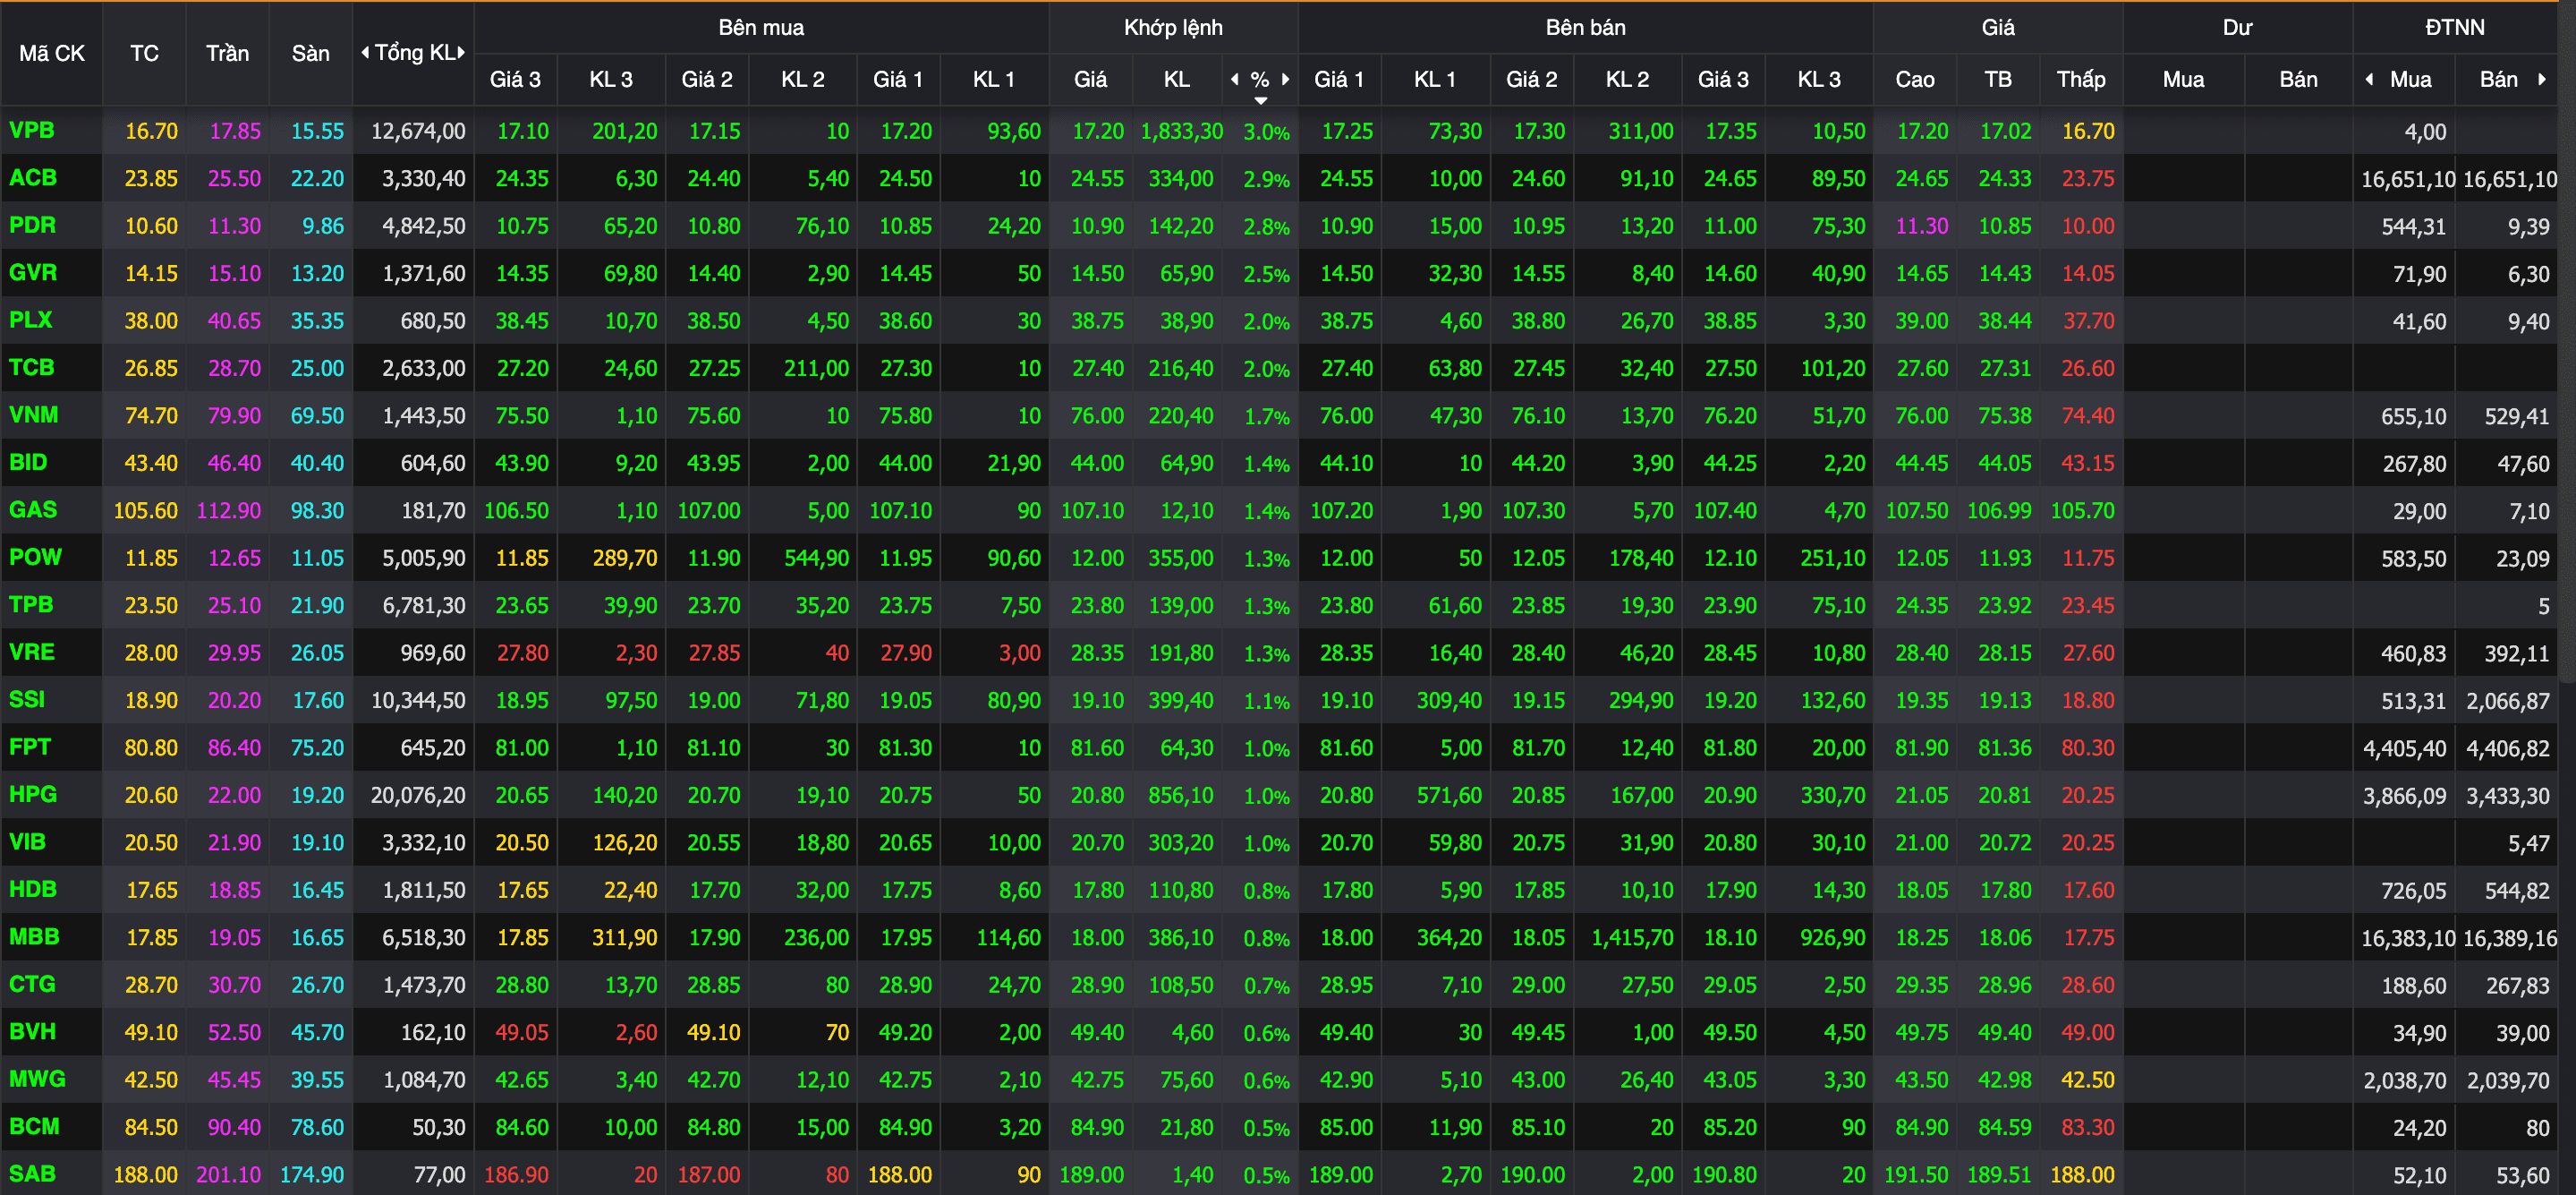Click Khớp lệnh Giá column header

[1090, 79]
